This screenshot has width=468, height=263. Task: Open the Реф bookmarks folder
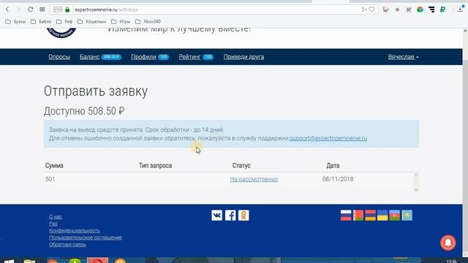tap(64, 21)
